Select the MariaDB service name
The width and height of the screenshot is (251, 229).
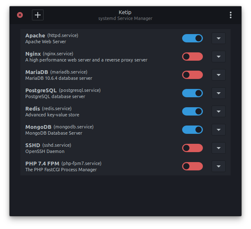(37, 72)
